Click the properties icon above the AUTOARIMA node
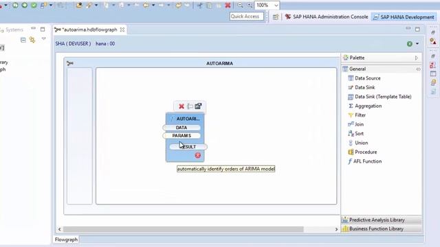The image size is (440, 247). tap(198, 106)
